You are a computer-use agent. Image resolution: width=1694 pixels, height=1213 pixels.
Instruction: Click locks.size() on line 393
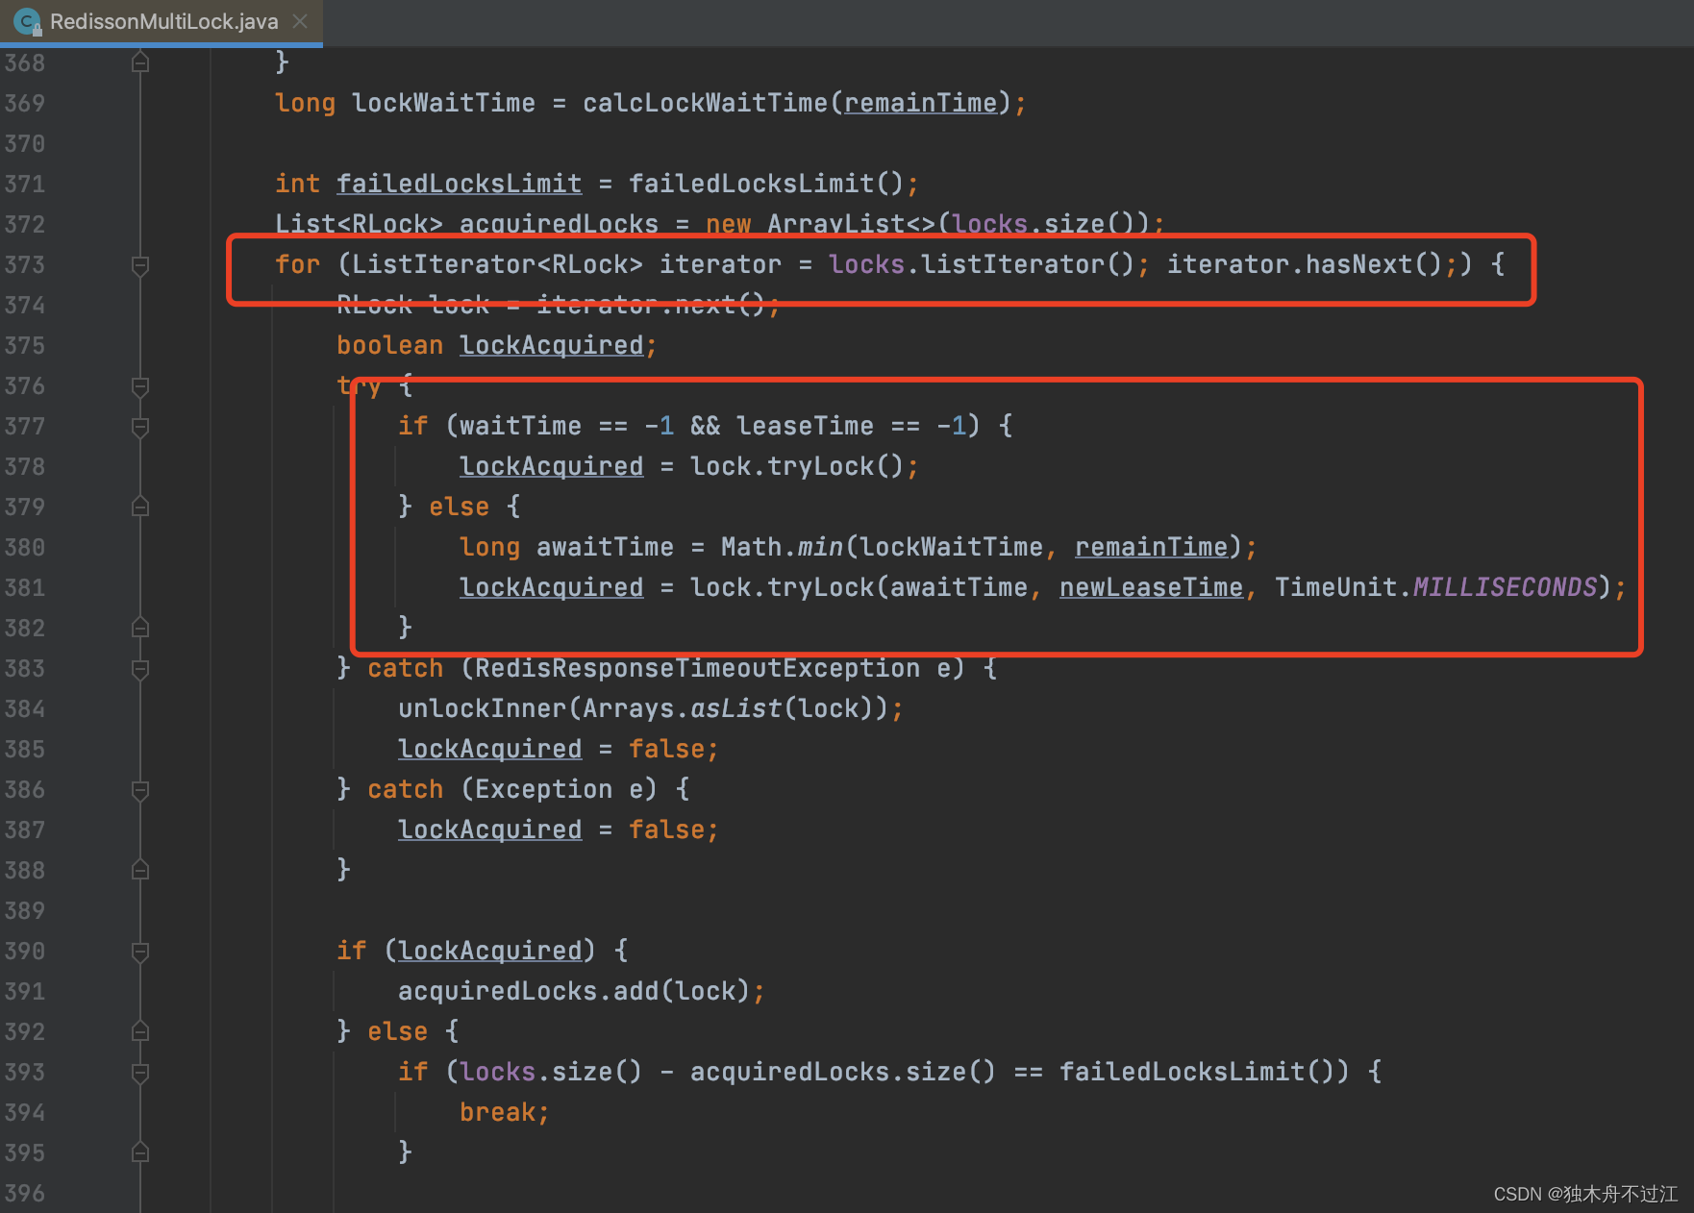(x=551, y=1072)
